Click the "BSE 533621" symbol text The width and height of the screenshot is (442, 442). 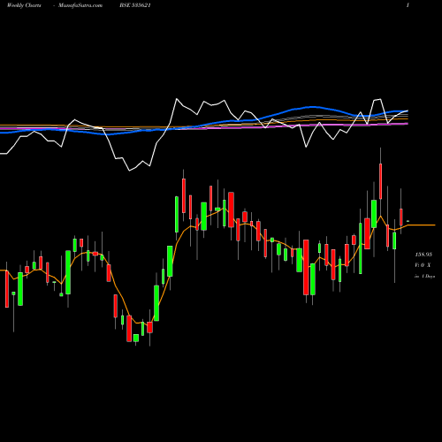tap(135, 5)
